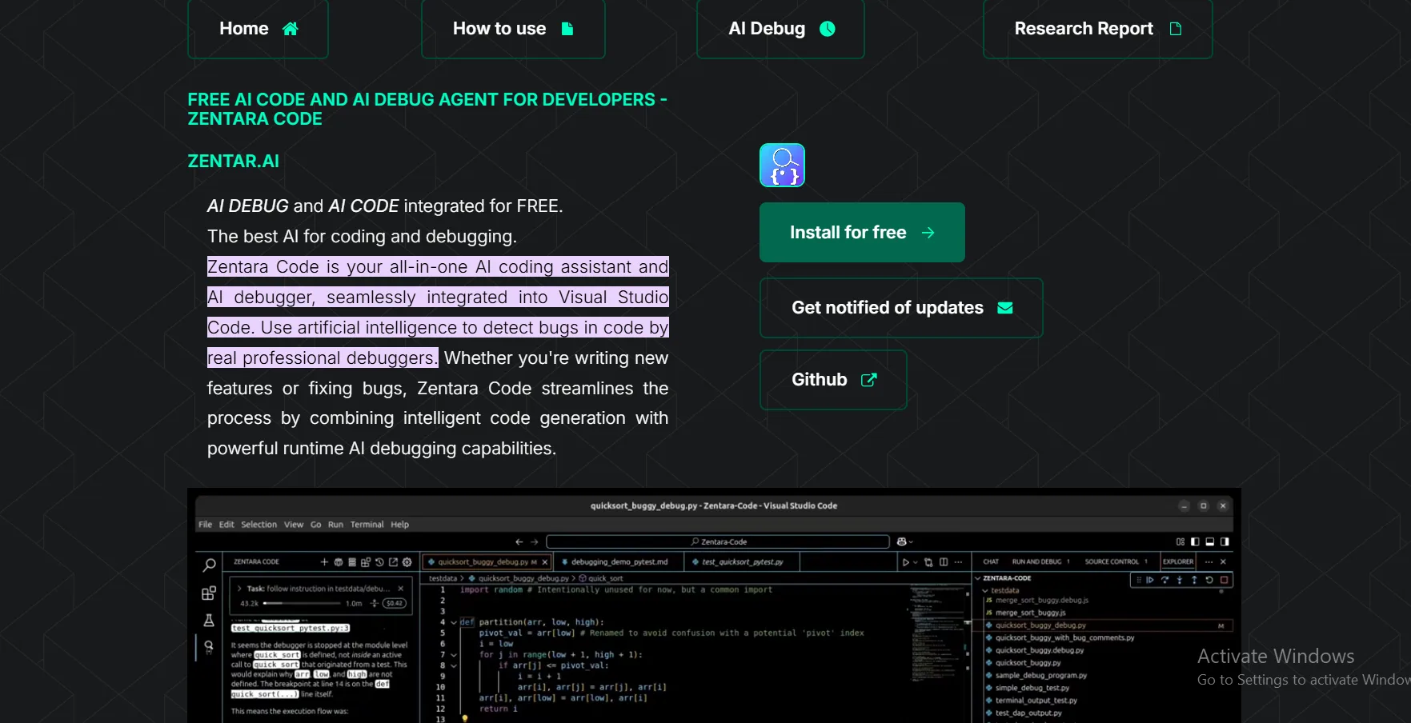Click testdata in the breadcrumb
This screenshot has height=723, width=1411.
(443, 578)
